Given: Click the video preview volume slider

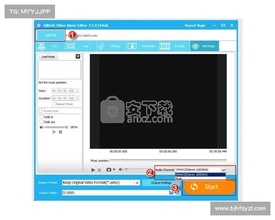Looking at the screenshot, I should tap(136, 169).
